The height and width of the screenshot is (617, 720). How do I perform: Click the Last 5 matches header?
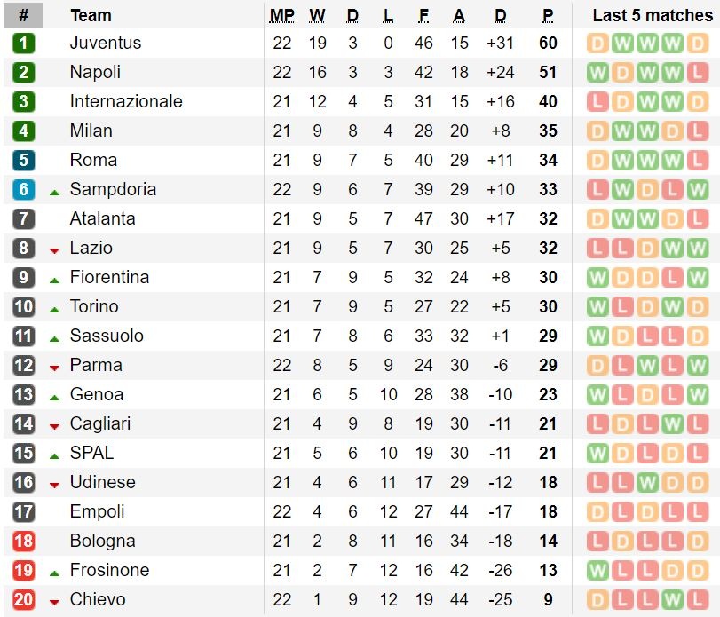coord(653,15)
